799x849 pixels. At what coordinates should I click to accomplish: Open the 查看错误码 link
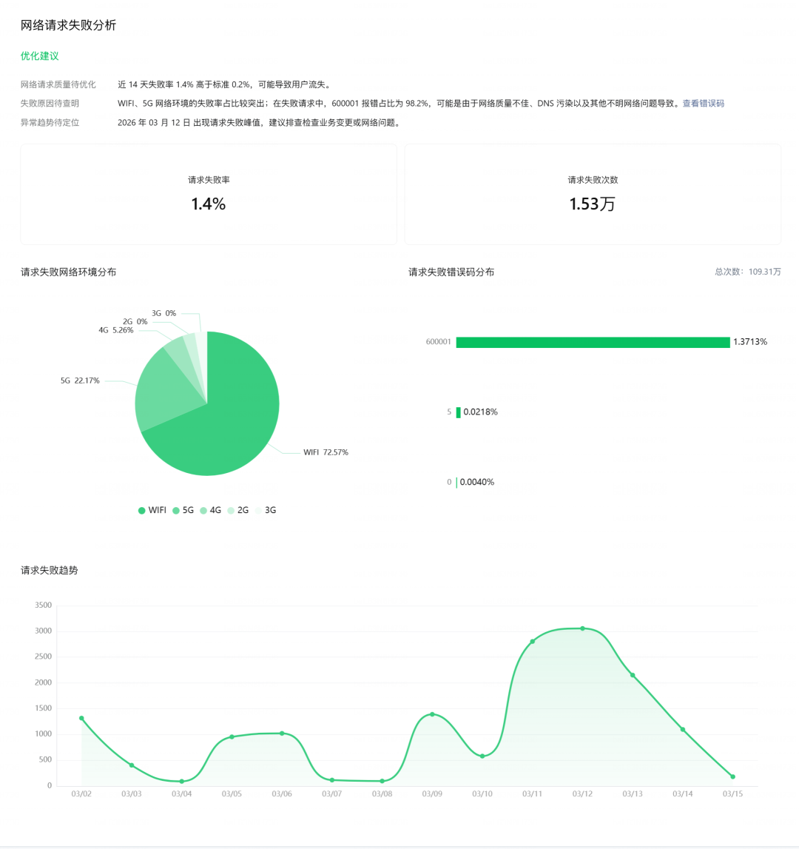point(703,104)
